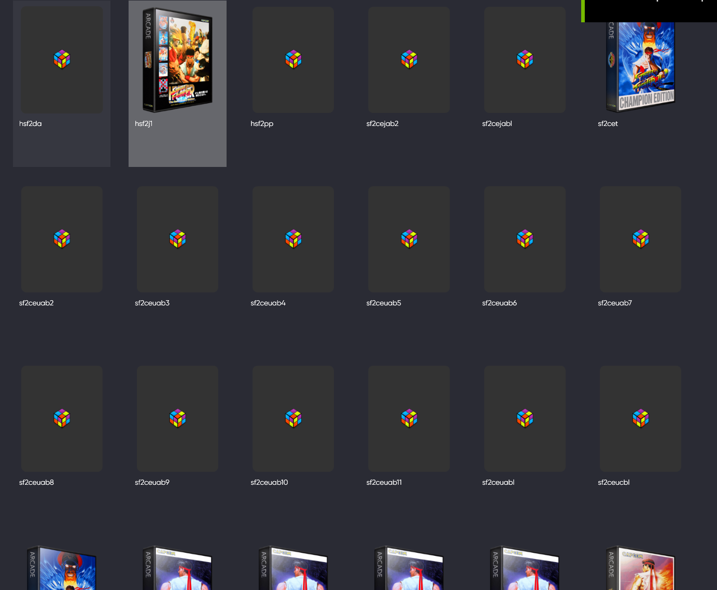Click the hsf2da title text

pos(31,124)
